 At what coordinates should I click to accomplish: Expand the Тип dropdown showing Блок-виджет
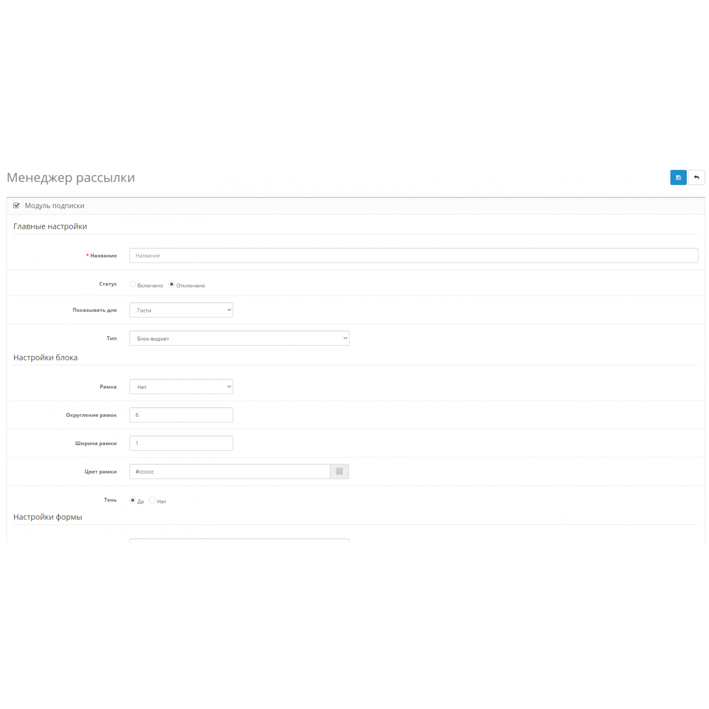(239, 338)
